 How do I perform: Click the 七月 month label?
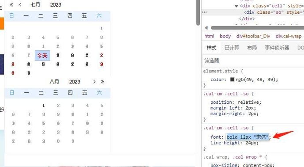[35, 5]
